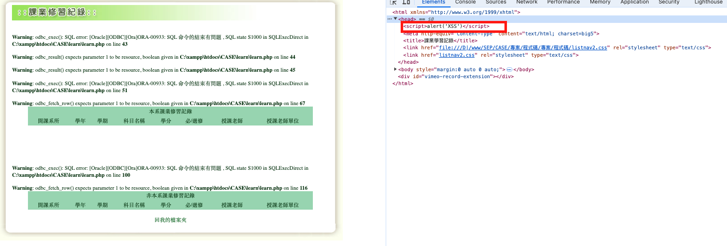727x246 pixels.
Task: Click the odbc_result warning on line 45
Action: (154, 70)
